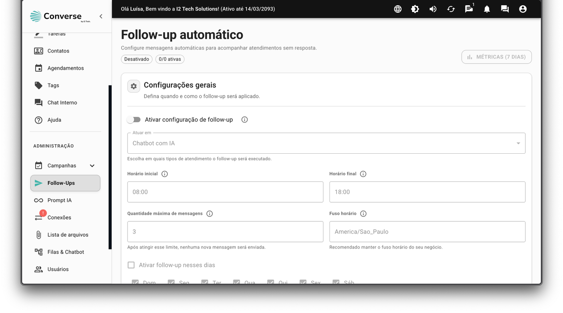Open Lista de arquivos label

(x=68, y=235)
